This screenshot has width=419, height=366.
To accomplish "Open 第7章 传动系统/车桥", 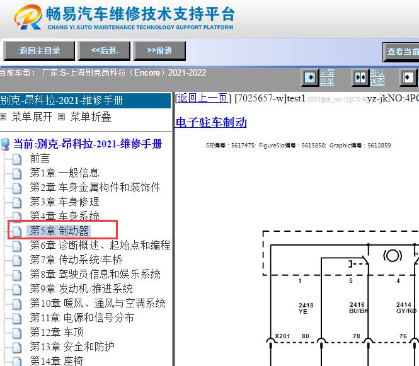I will pos(76,260).
